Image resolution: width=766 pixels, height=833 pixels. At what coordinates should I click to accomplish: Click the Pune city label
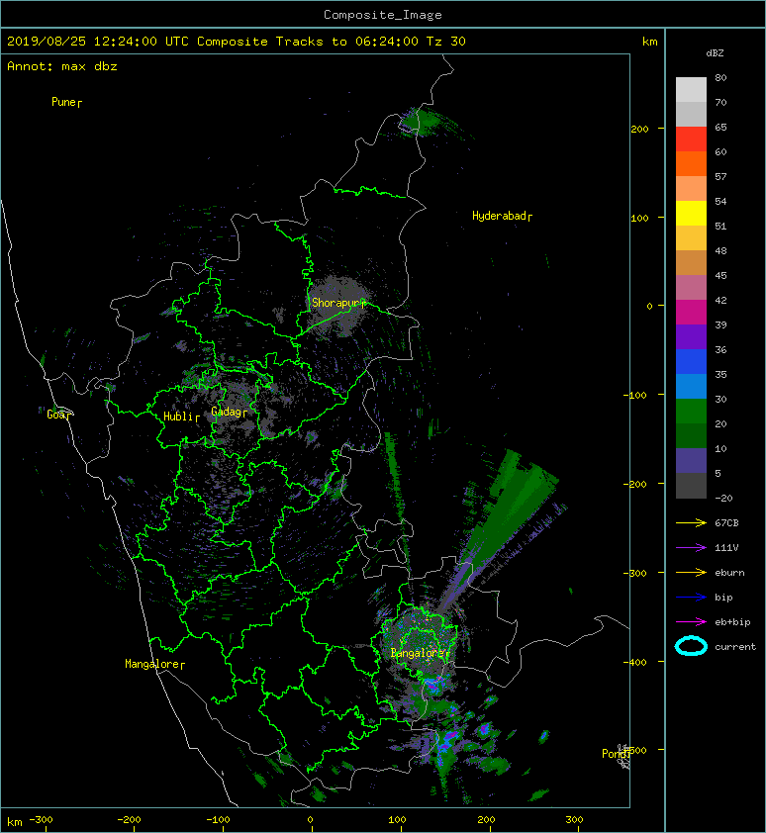pyautogui.click(x=63, y=102)
